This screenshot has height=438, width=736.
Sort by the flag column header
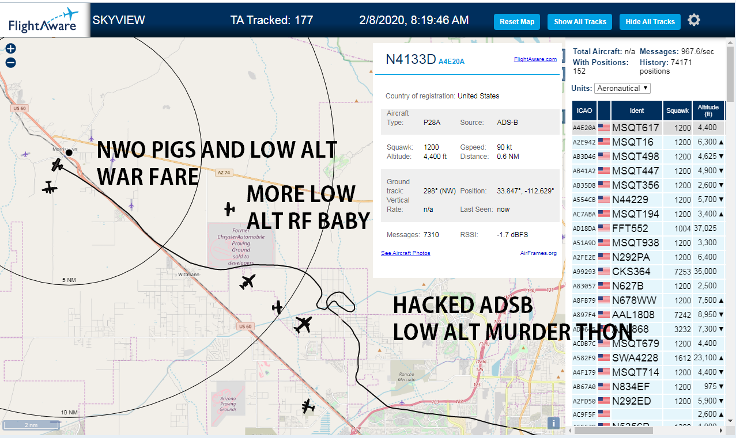point(604,111)
